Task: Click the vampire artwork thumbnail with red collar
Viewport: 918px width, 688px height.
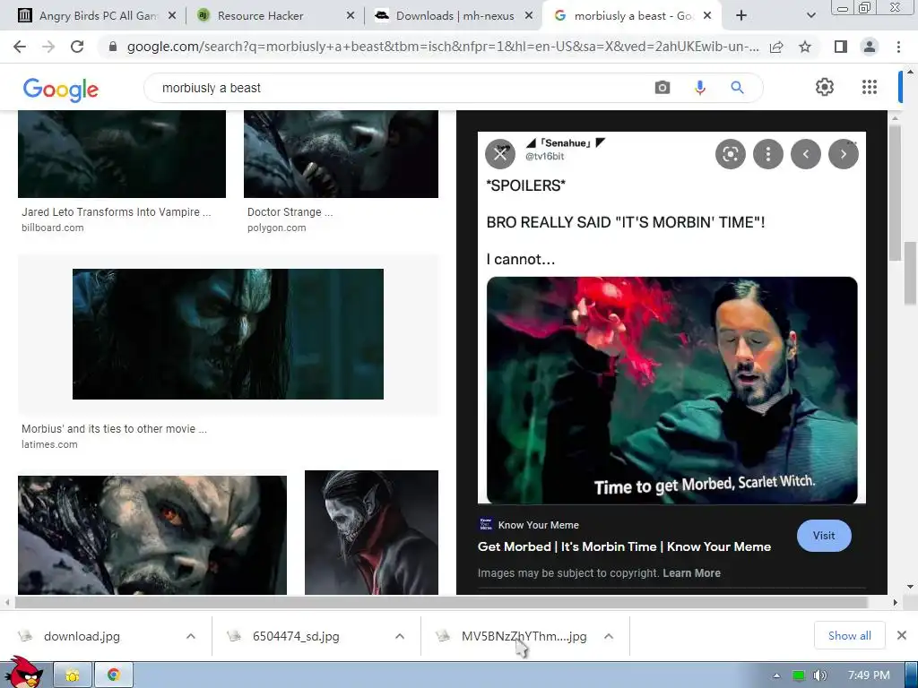Action: click(x=371, y=532)
